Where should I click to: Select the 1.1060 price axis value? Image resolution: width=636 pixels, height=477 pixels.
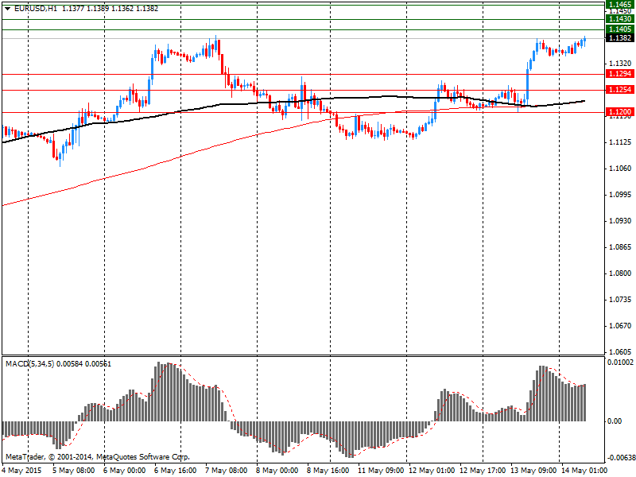click(x=620, y=169)
